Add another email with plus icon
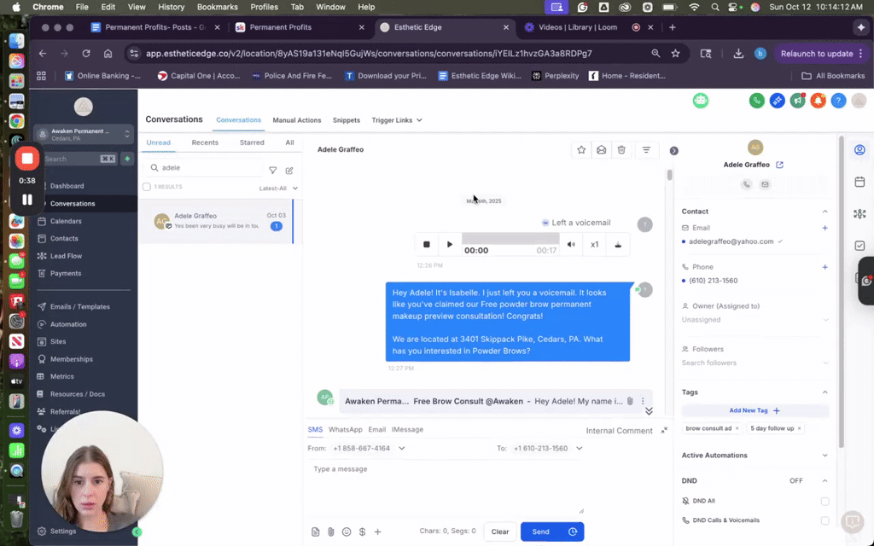Screen dimensions: 874x546 coord(824,228)
